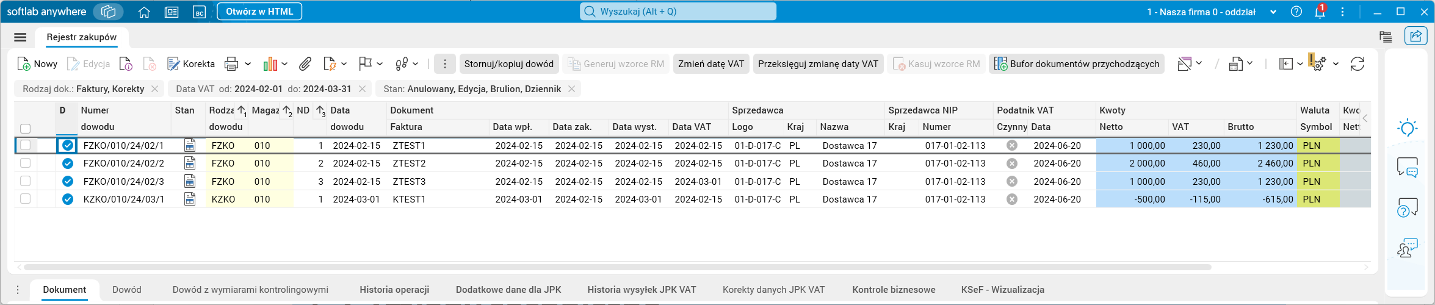1435x305 pixels.
Task: Click the printer icon
Action: click(x=231, y=64)
